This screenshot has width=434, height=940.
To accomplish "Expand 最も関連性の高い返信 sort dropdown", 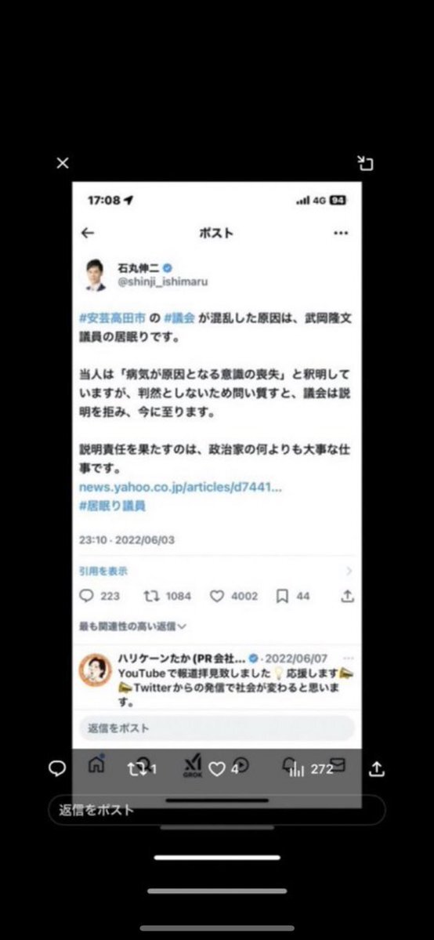I will [132, 626].
